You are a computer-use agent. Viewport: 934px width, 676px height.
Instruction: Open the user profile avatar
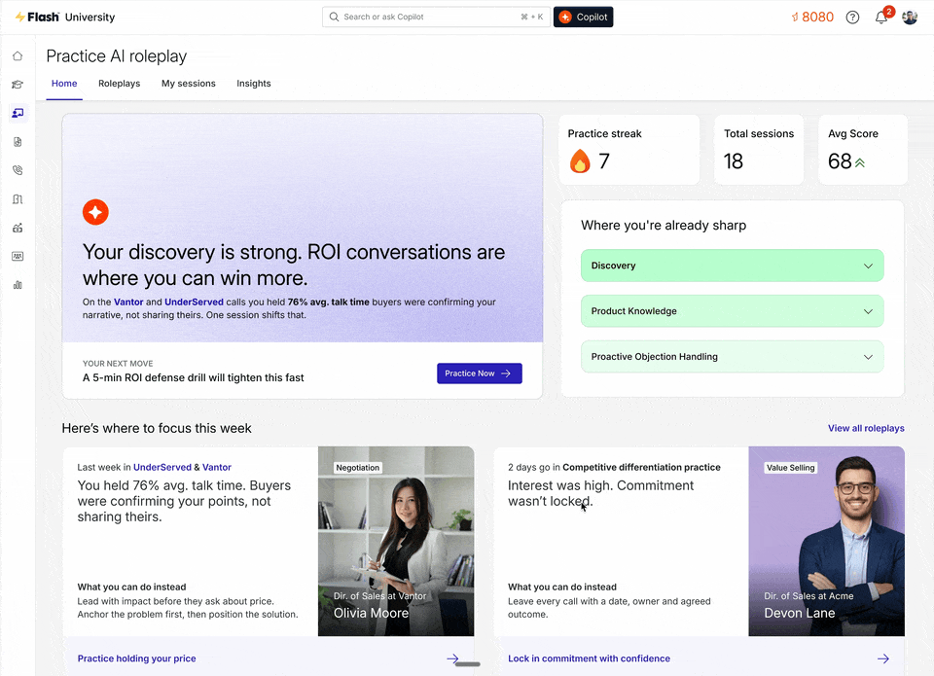[910, 18]
